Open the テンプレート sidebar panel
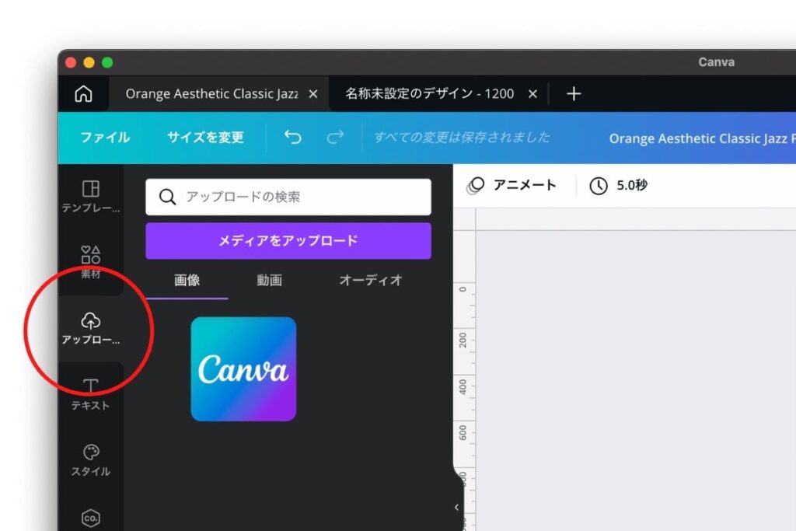 [x=91, y=197]
